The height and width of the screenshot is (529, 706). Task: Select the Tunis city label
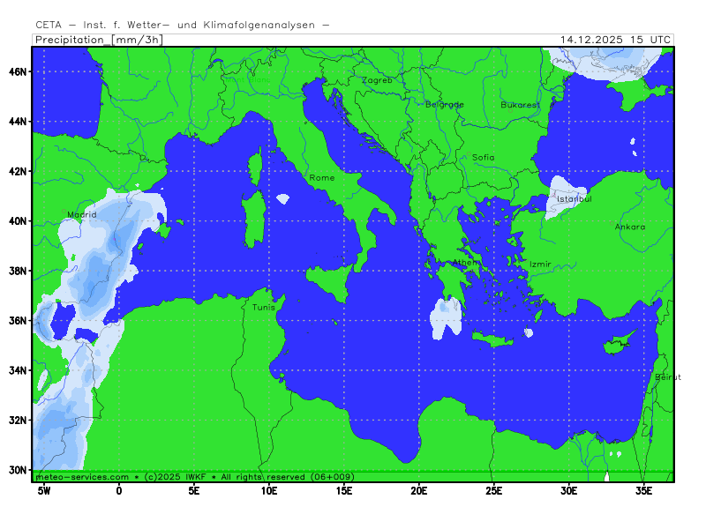click(x=264, y=307)
